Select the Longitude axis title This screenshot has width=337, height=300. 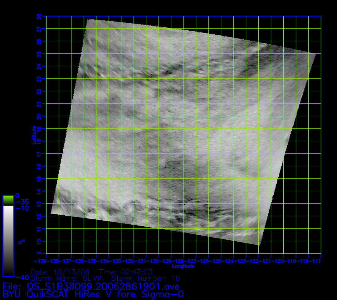coord(183,266)
